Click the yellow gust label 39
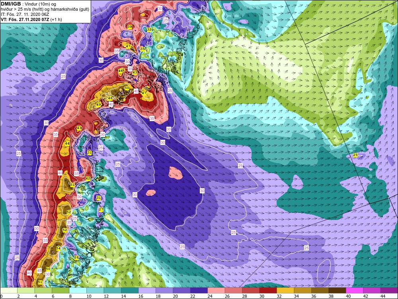398x299 pixels. tap(129, 27)
